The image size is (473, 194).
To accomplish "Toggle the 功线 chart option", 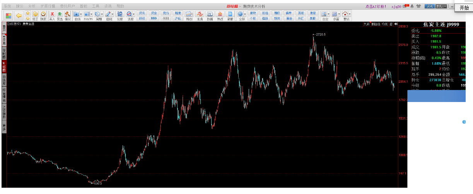I will coord(385,24).
